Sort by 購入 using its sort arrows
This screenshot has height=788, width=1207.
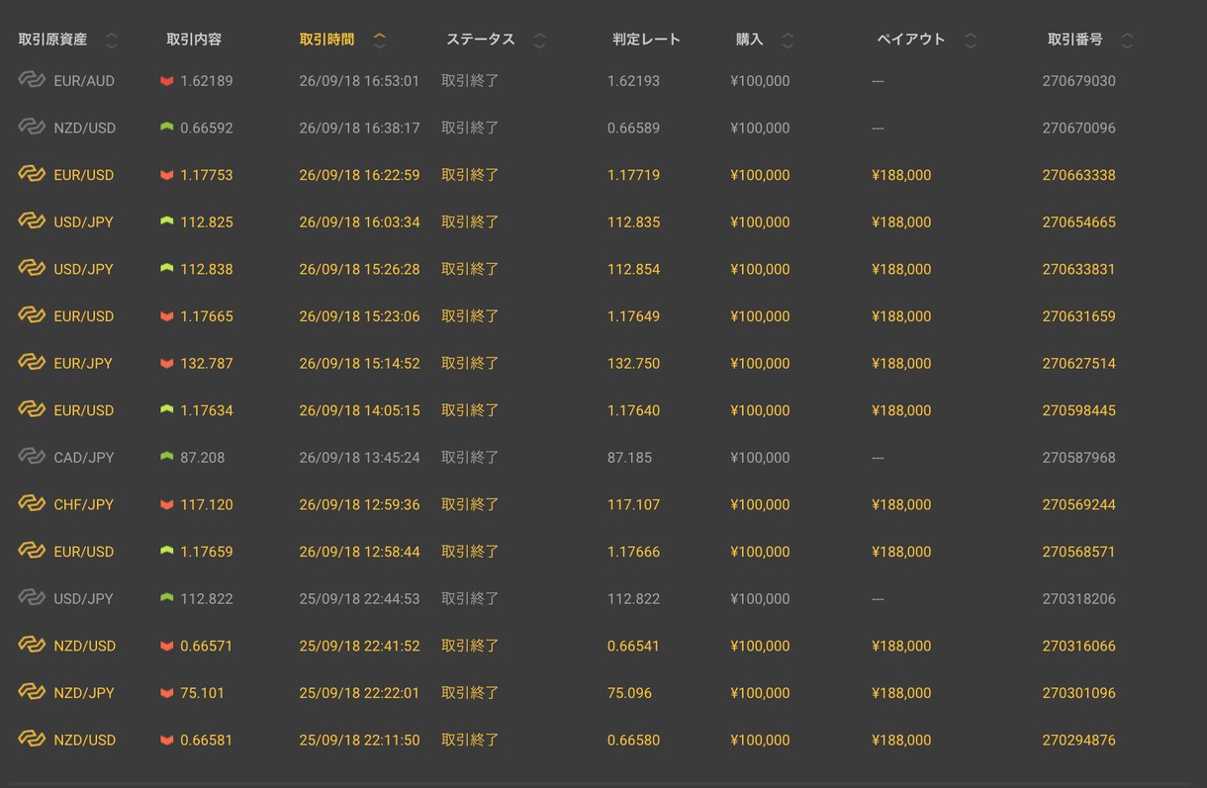(x=788, y=41)
